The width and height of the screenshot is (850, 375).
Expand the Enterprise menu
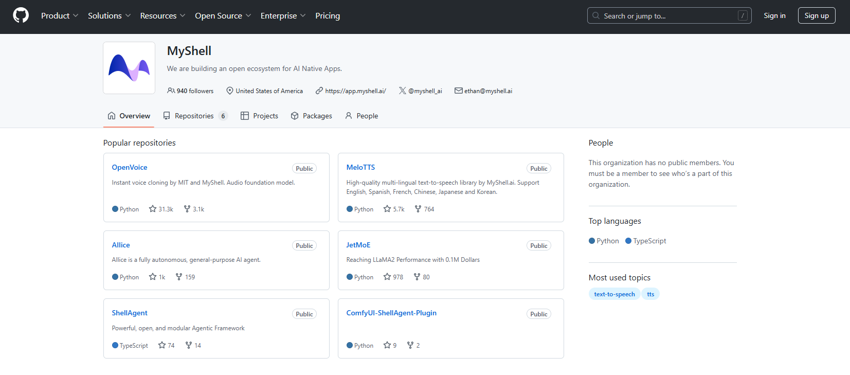tap(283, 15)
